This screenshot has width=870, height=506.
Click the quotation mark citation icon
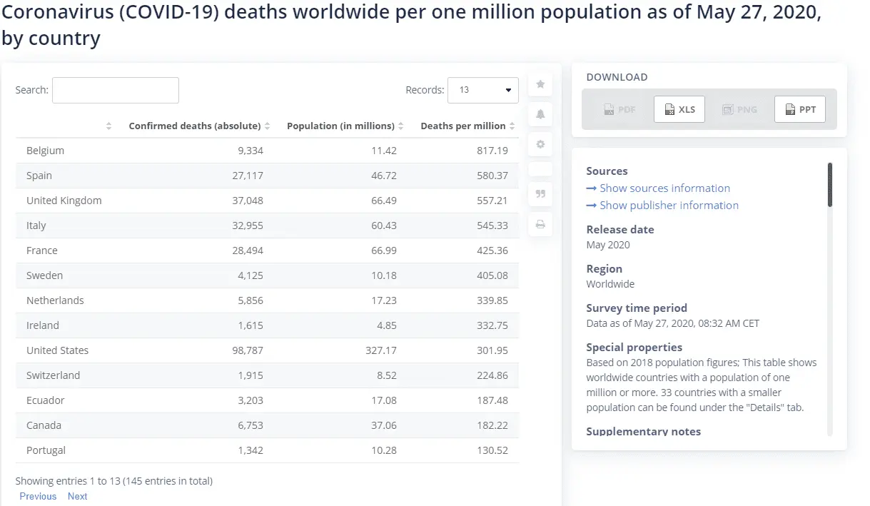(x=540, y=194)
